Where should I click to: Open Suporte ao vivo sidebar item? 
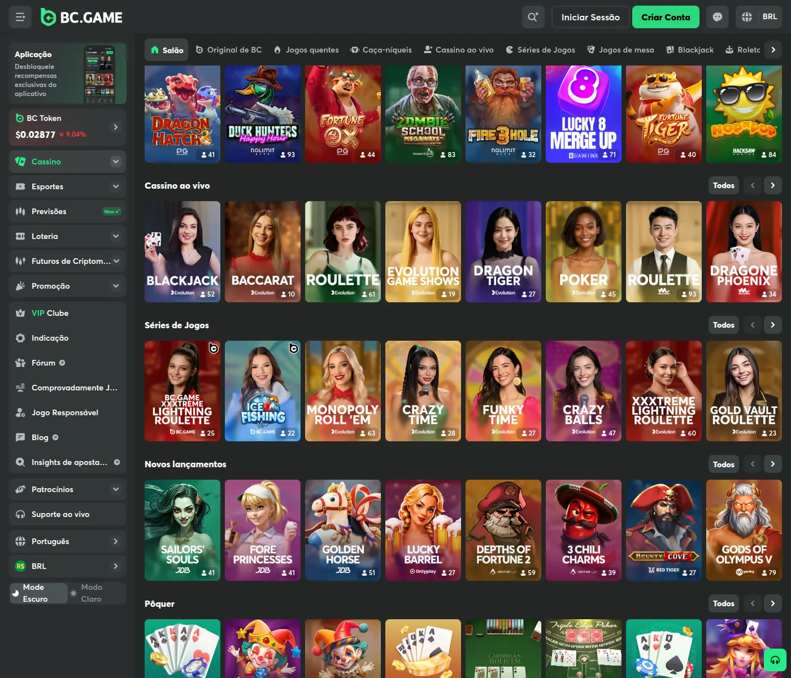[x=68, y=514]
